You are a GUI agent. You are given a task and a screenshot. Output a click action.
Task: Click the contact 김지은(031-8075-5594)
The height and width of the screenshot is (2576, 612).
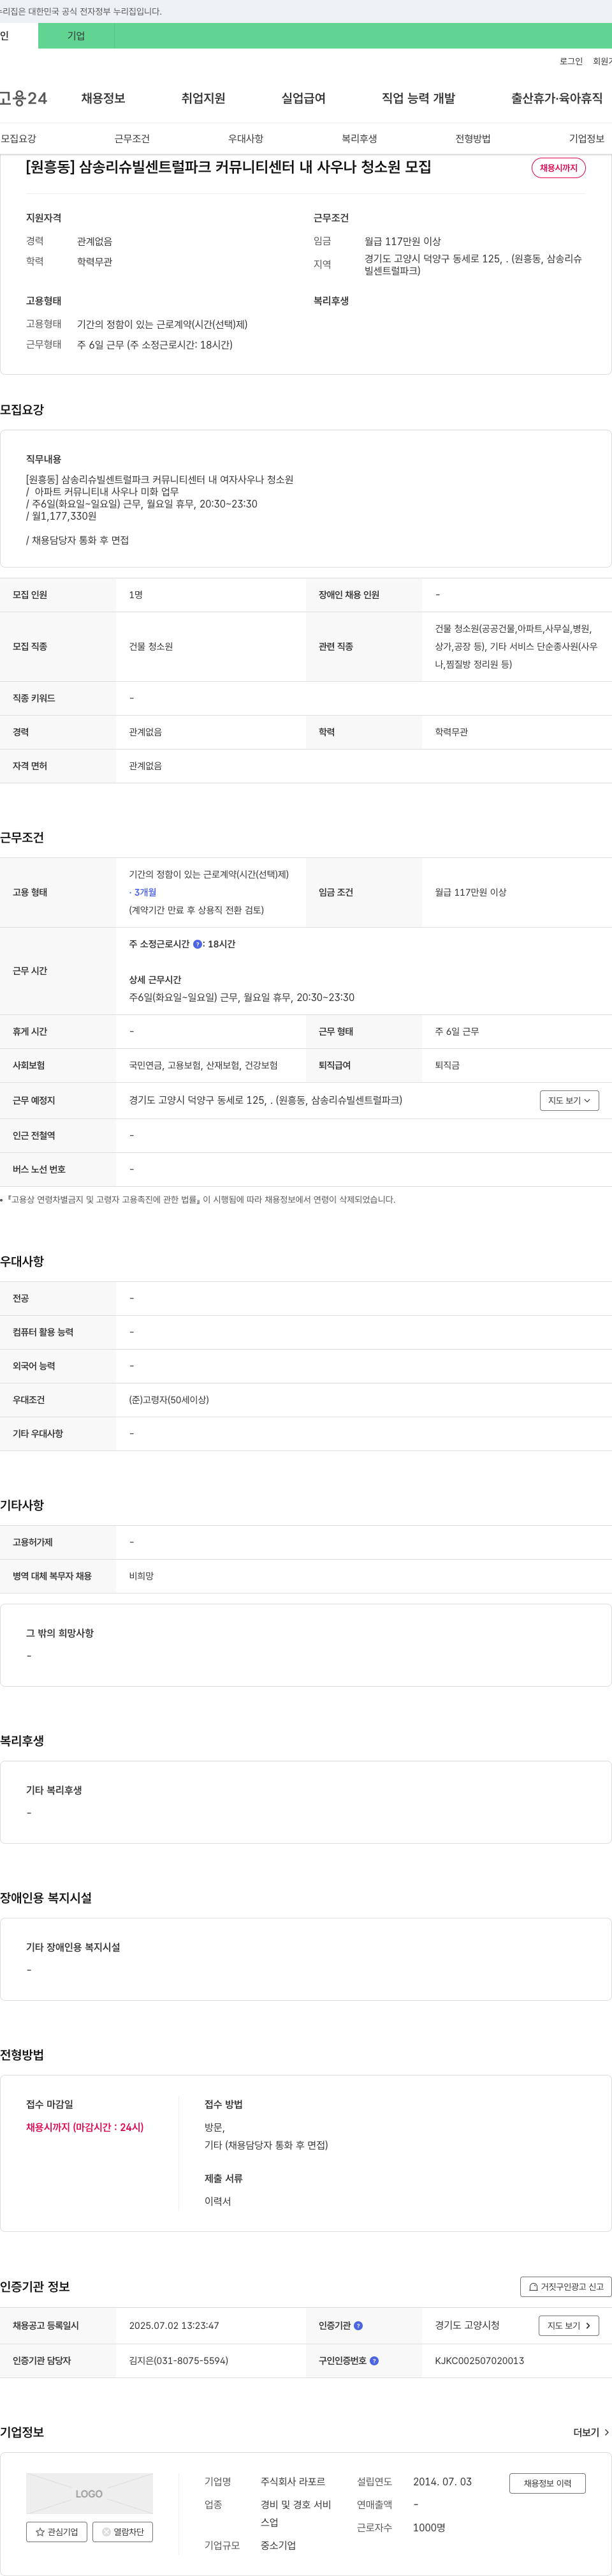click(x=178, y=2361)
